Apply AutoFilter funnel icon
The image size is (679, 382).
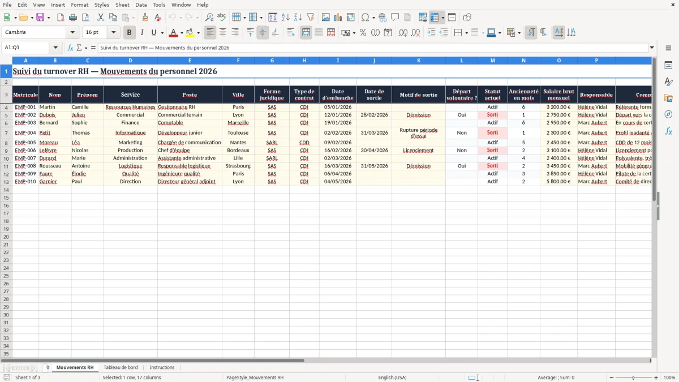310,18
